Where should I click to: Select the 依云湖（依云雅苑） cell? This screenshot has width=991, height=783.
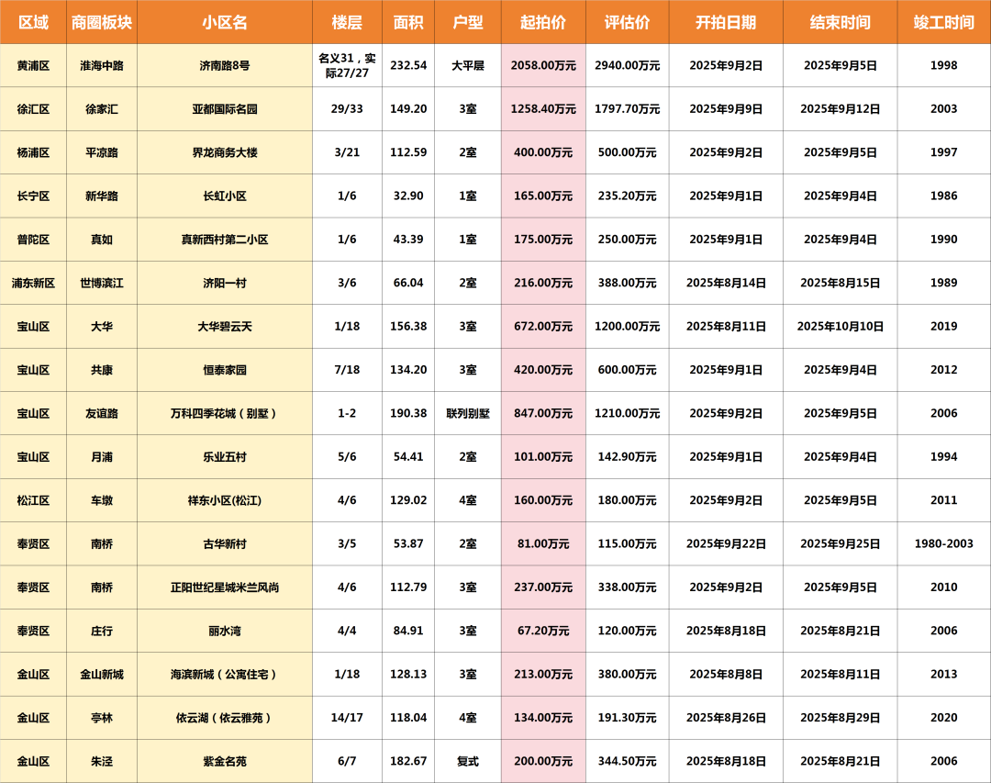(x=225, y=718)
